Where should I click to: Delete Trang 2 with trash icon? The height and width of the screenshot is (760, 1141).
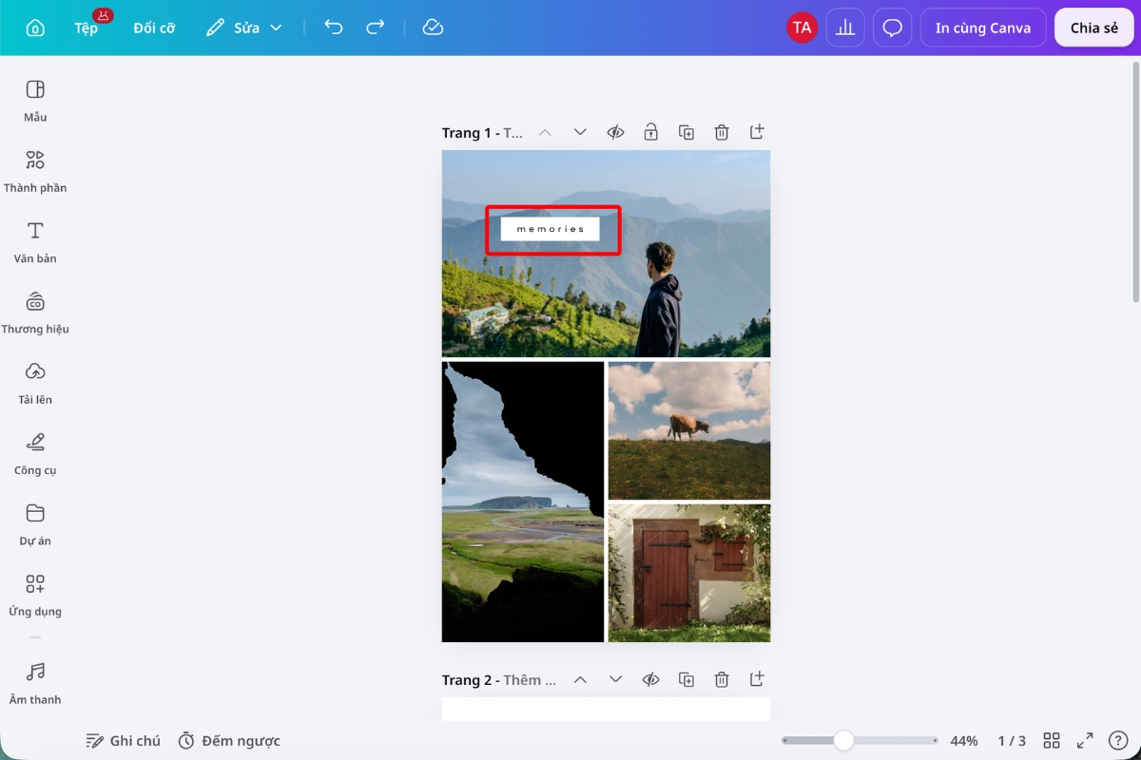tap(722, 679)
